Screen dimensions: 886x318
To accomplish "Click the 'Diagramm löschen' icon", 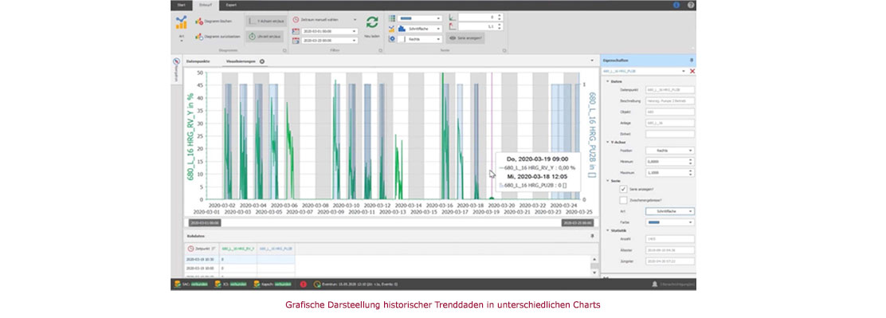I will pyautogui.click(x=199, y=22).
